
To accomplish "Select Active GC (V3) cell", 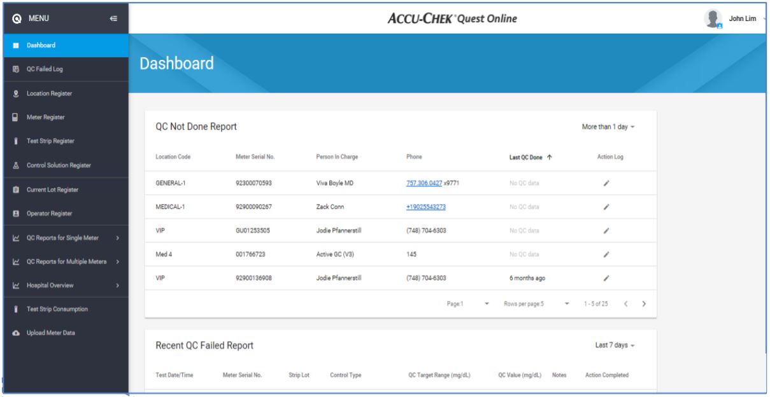I will [335, 254].
